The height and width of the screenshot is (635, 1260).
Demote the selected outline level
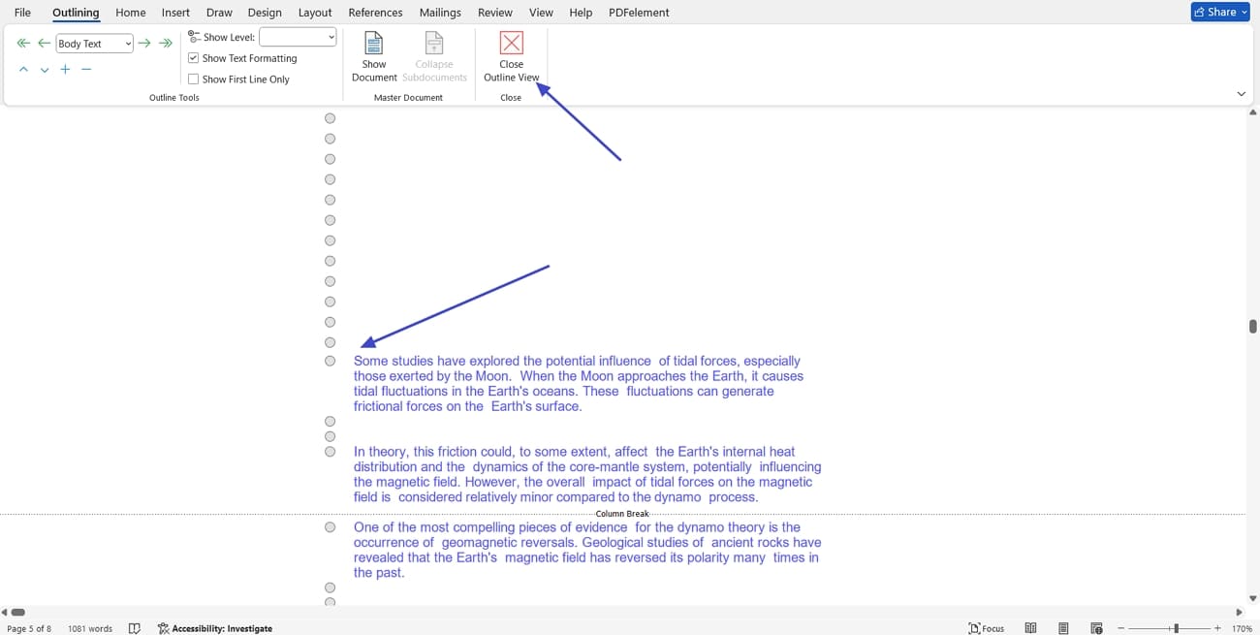point(144,43)
